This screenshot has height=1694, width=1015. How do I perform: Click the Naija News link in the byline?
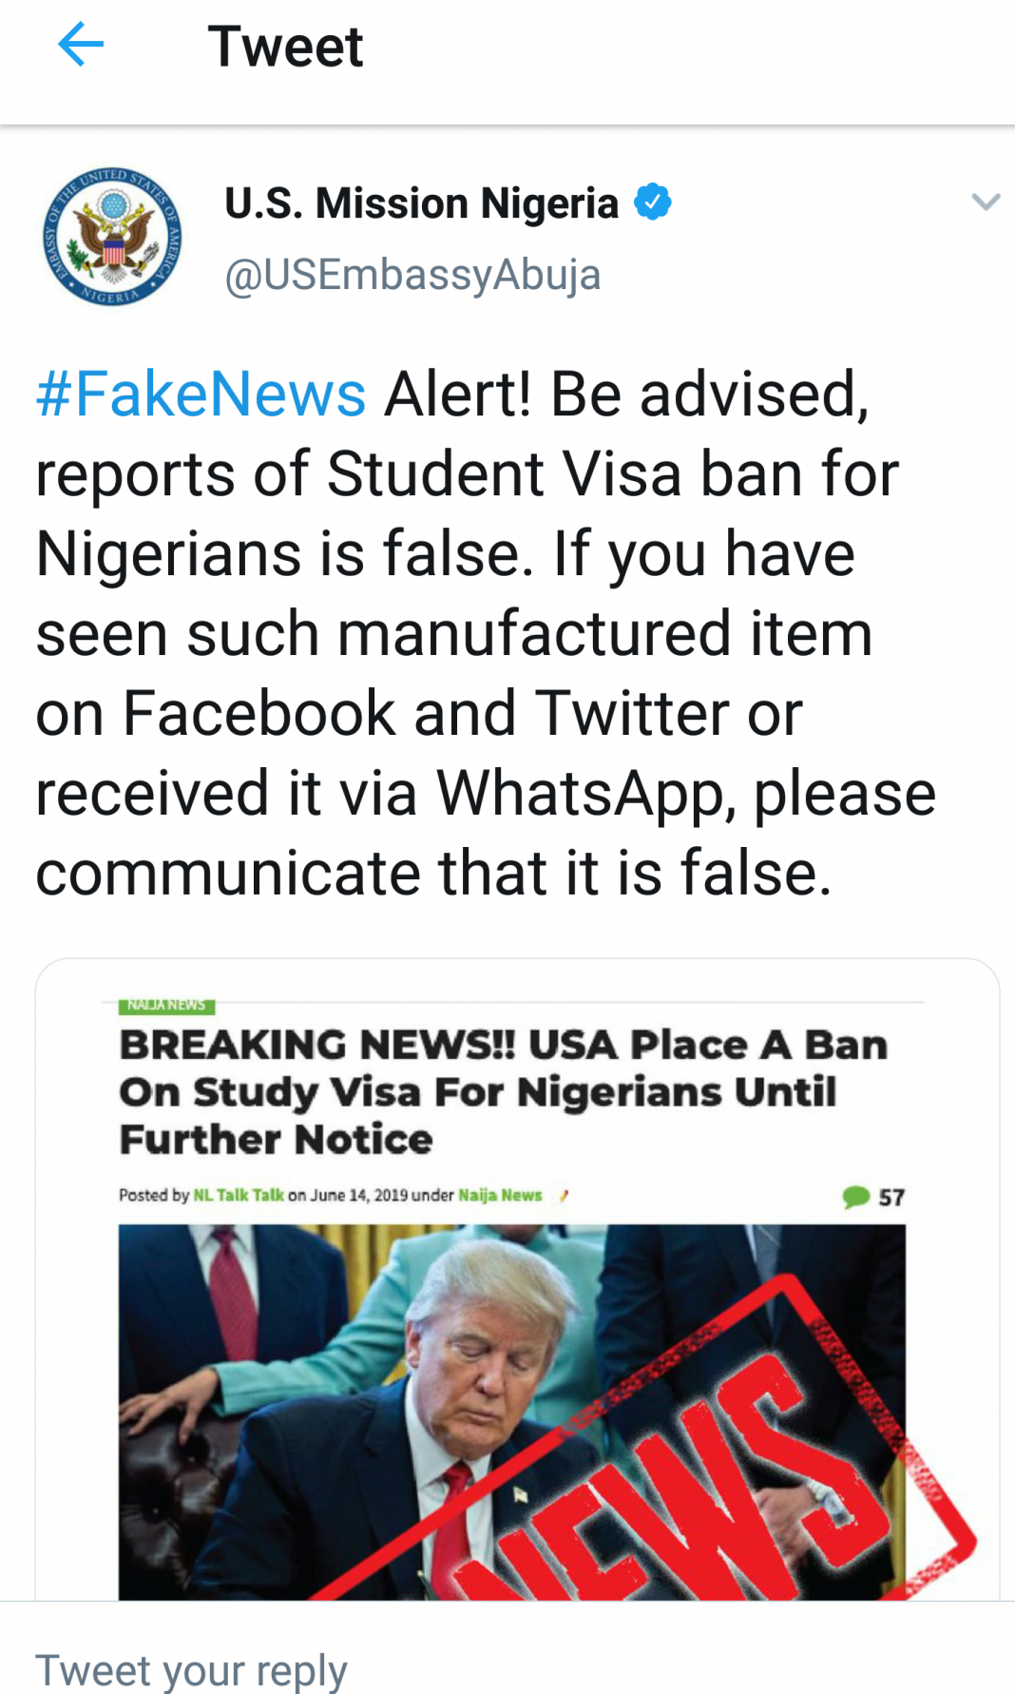(x=500, y=1195)
